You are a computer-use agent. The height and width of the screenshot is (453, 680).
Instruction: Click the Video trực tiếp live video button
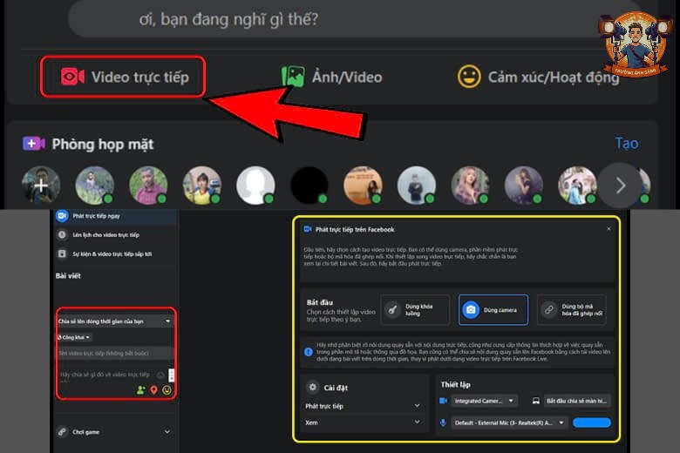tap(123, 77)
